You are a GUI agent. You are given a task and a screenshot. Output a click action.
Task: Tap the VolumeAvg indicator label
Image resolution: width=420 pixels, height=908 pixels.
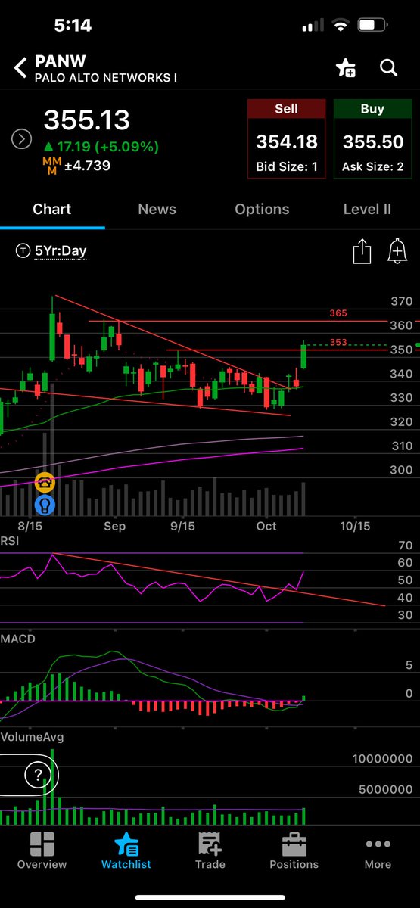coord(32,736)
